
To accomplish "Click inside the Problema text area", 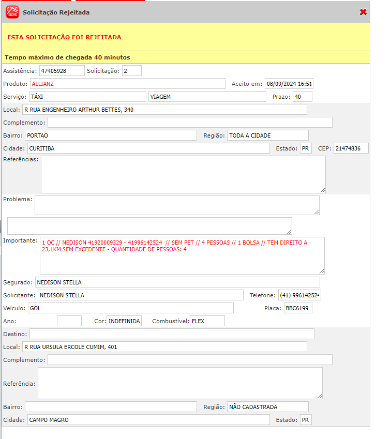I will (x=177, y=205).
